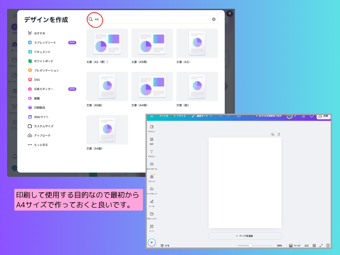The height and width of the screenshot is (255, 340).
Task: Select 写真エディター category
Action: pyautogui.click(x=52, y=89)
